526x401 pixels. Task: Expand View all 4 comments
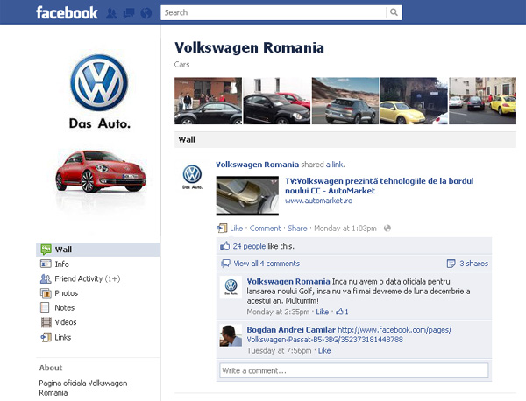coord(266,264)
